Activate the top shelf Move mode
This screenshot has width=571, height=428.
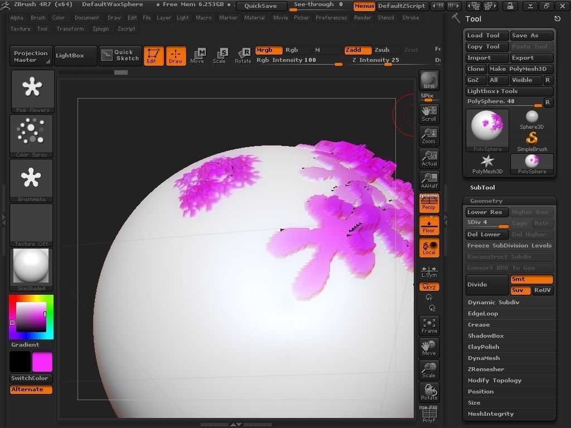click(x=197, y=56)
